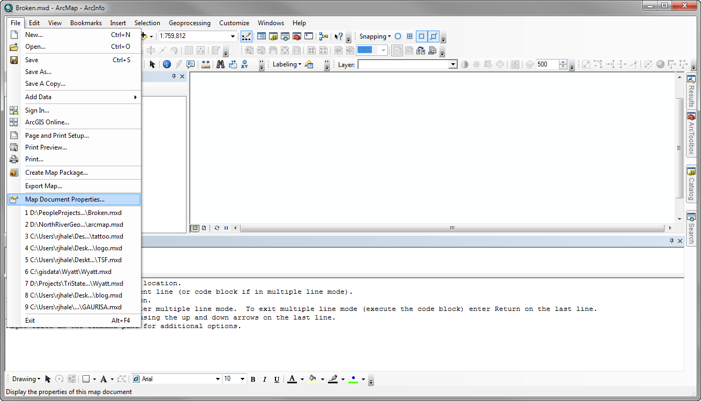Open the Catalog side panel tab

tap(691, 184)
